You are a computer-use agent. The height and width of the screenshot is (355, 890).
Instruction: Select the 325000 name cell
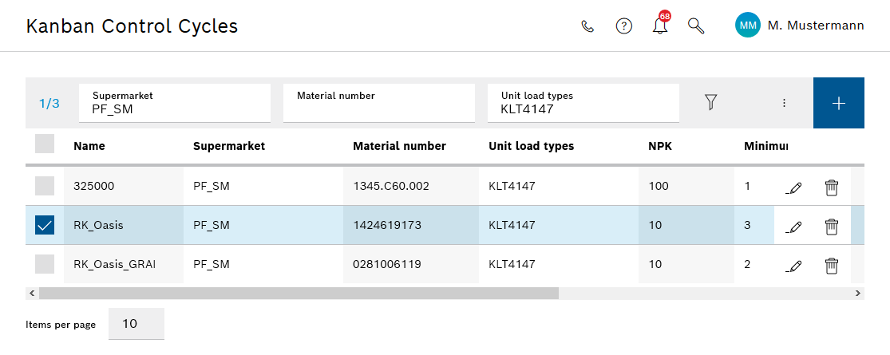124,185
